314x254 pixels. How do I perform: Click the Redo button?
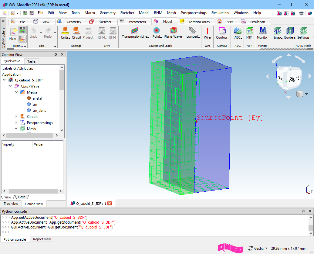48,33
